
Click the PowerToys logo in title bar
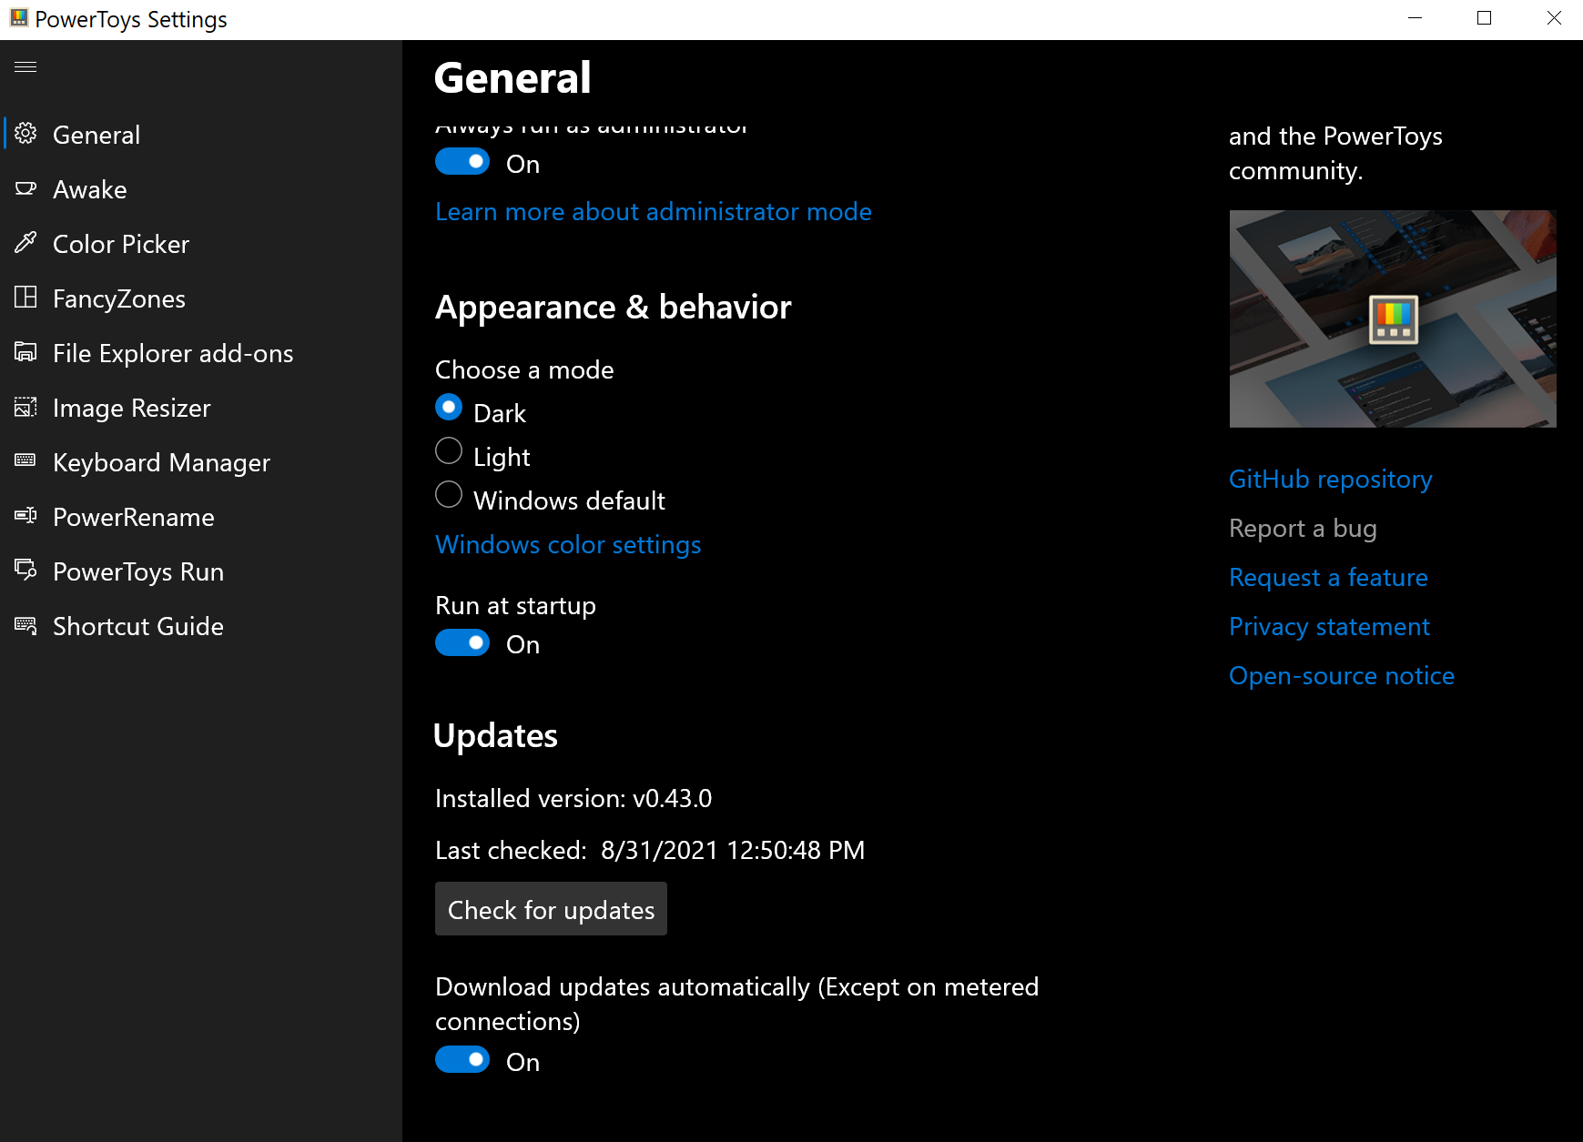coord(18,18)
